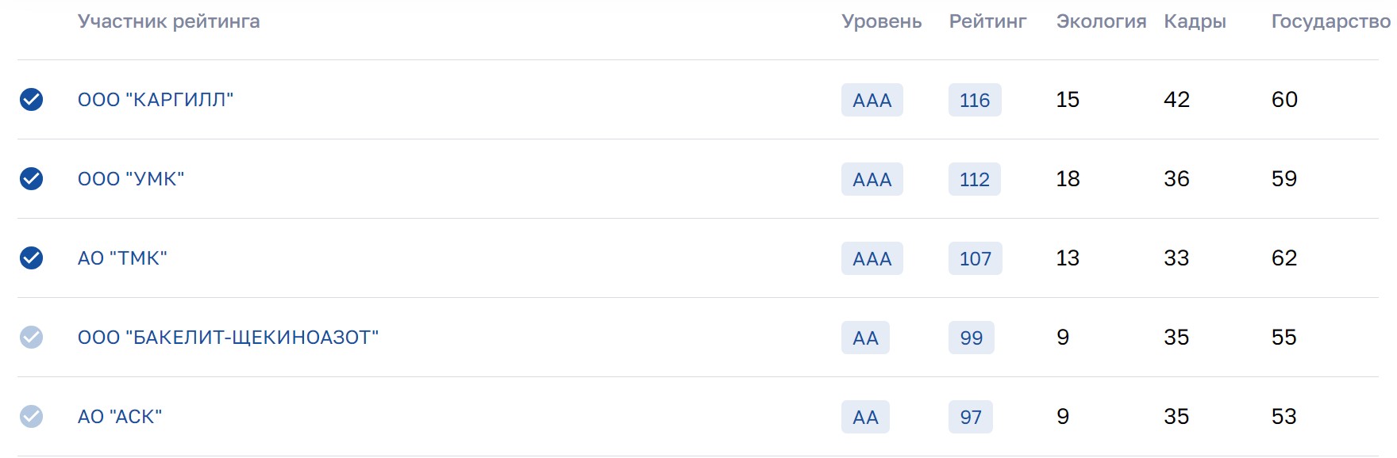1397x458 pixels.
Task: Sort by the Рейтинг column header
Action: tap(987, 21)
